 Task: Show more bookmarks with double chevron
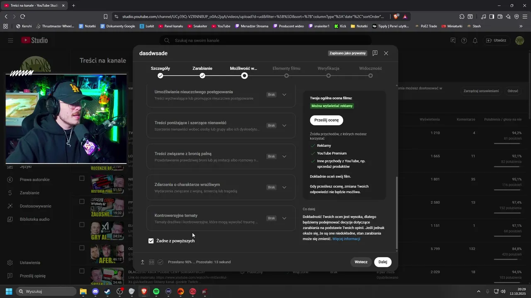[x=521, y=26]
